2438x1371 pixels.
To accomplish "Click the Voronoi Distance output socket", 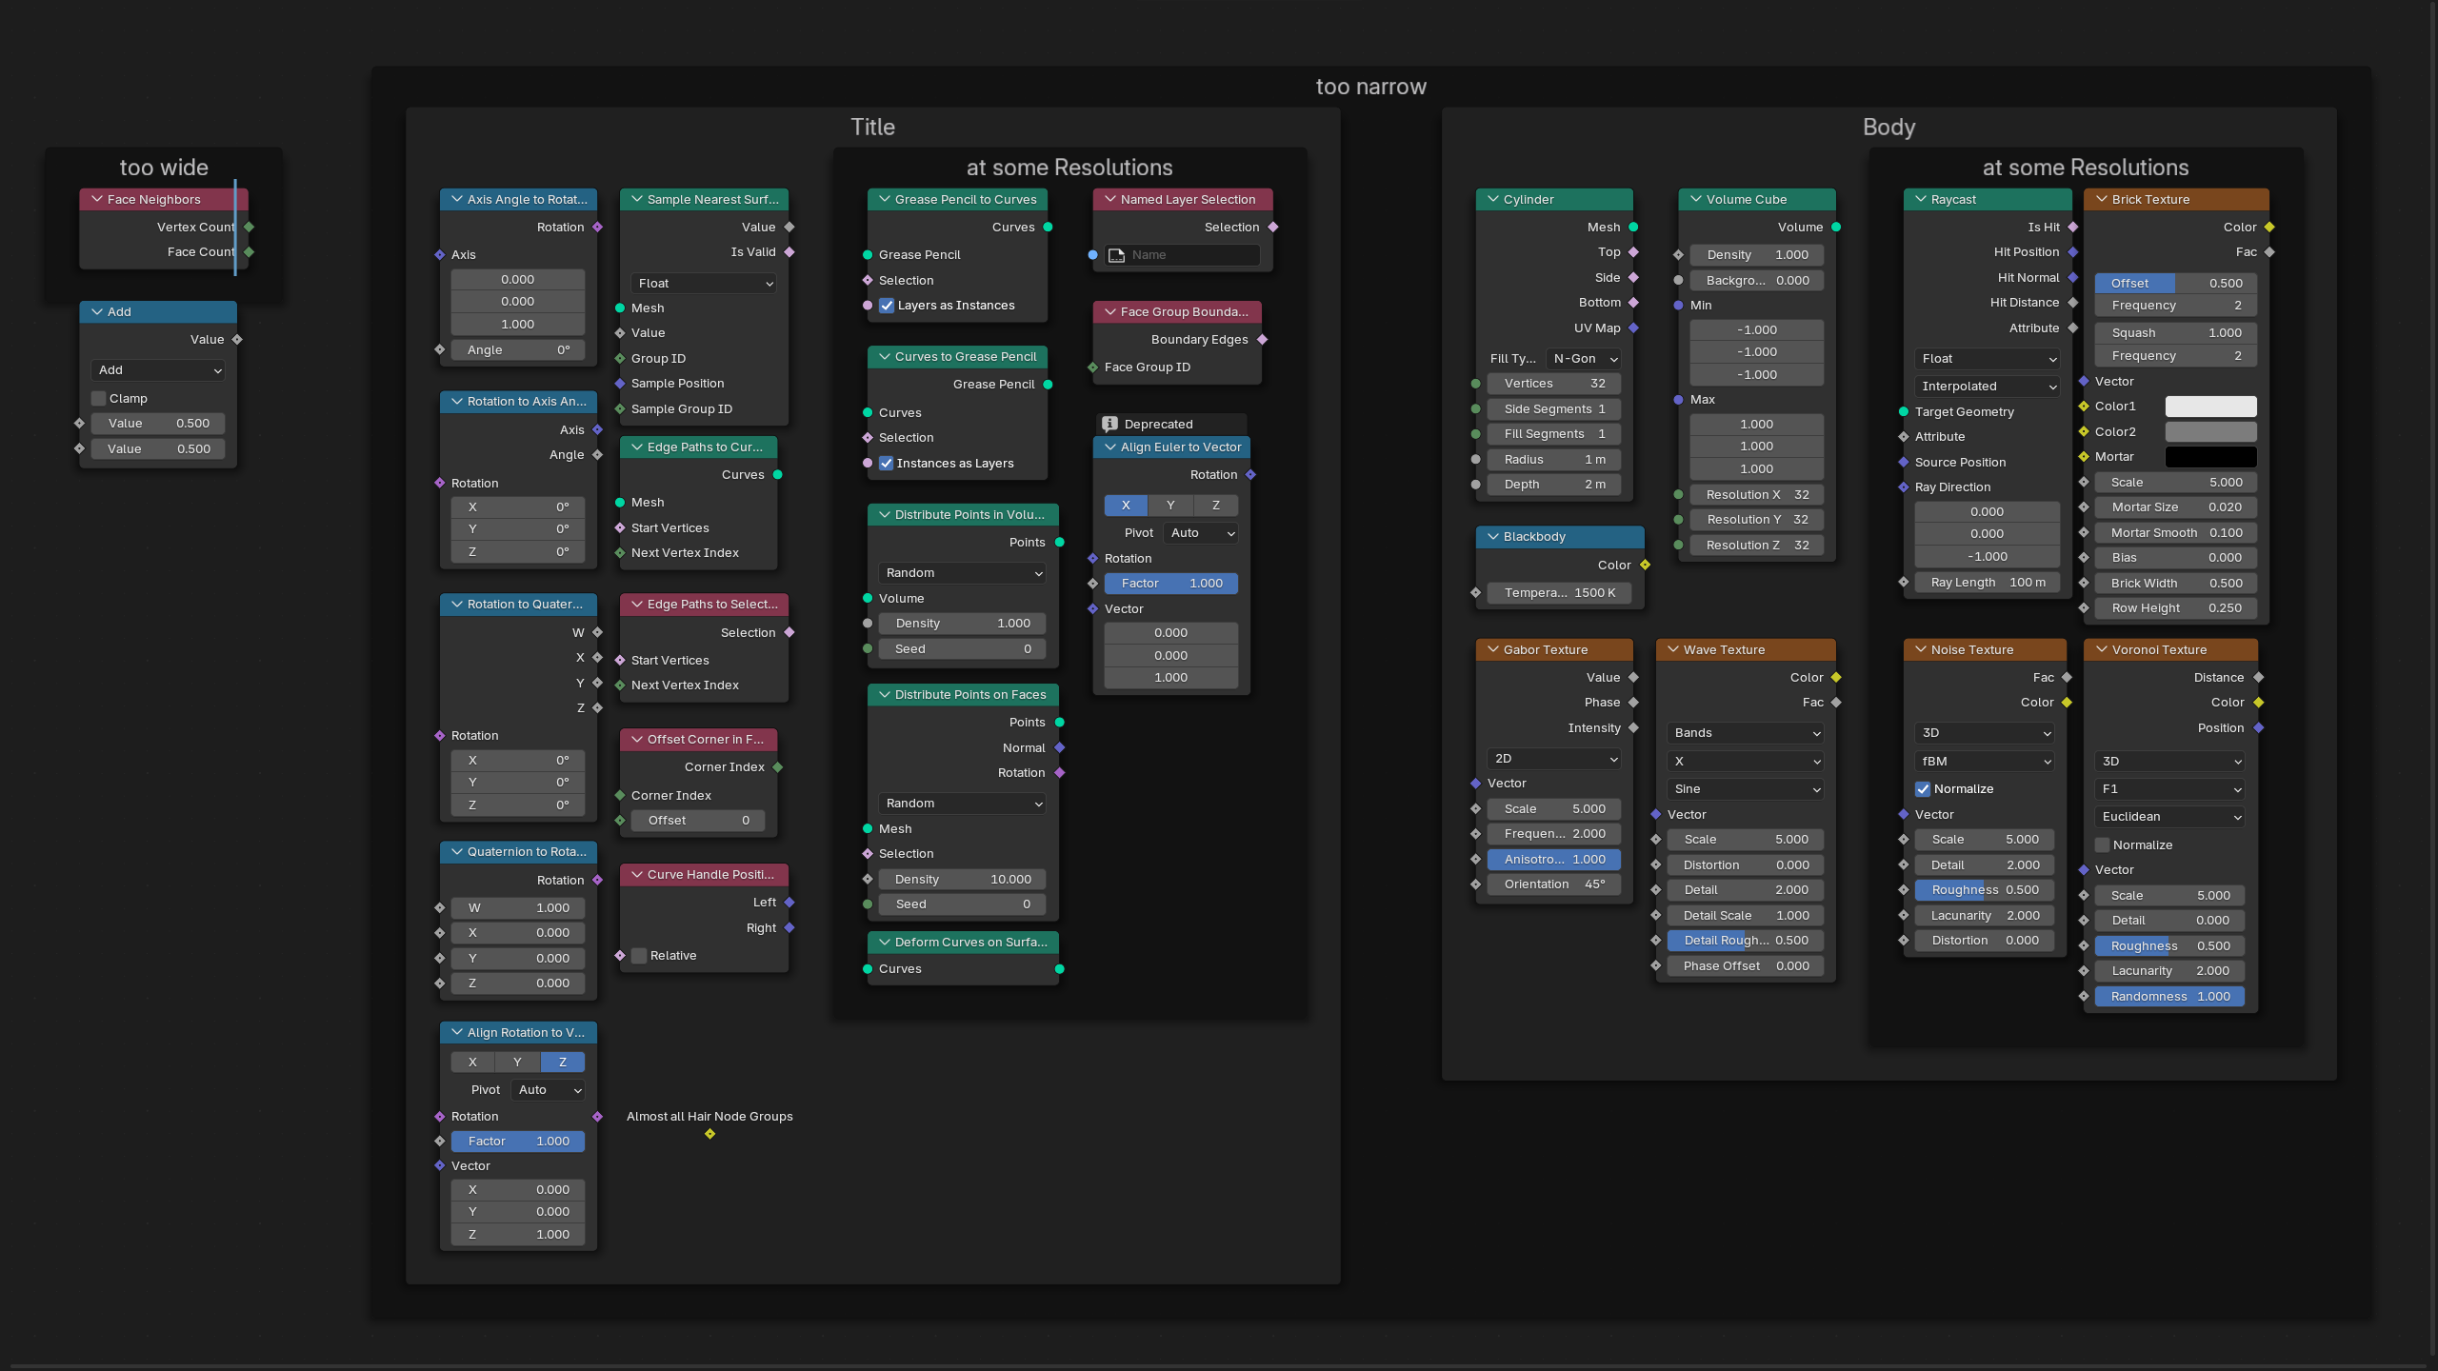I will pyautogui.click(x=2259, y=678).
